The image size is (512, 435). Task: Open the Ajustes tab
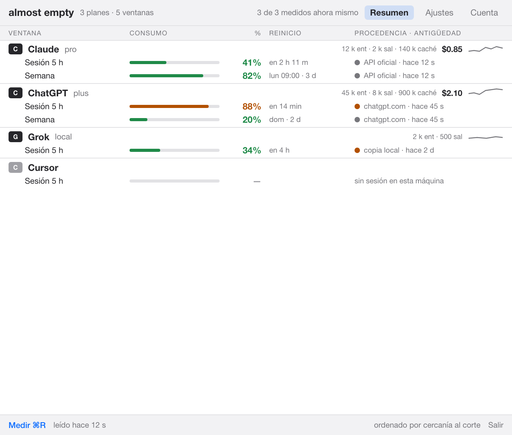point(439,12)
